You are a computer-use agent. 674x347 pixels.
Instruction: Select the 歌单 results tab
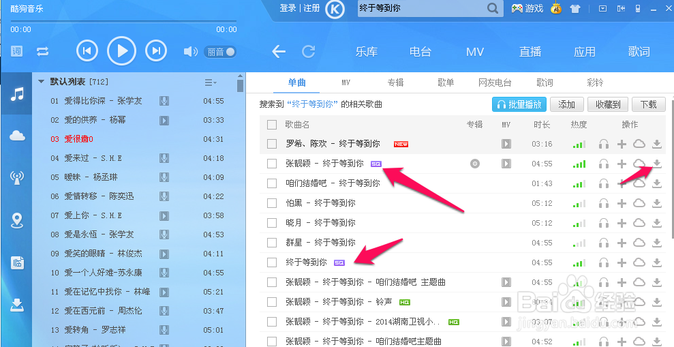[446, 82]
